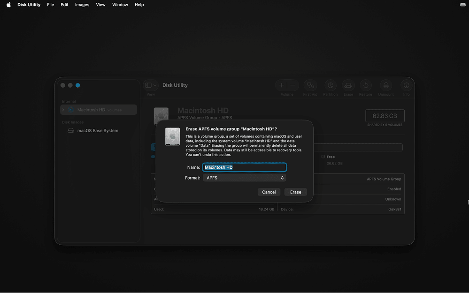Image resolution: width=469 pixels, height=293 pixels.
Task: Click the disk icon in the erase dialog
Action: coord(173,136)
